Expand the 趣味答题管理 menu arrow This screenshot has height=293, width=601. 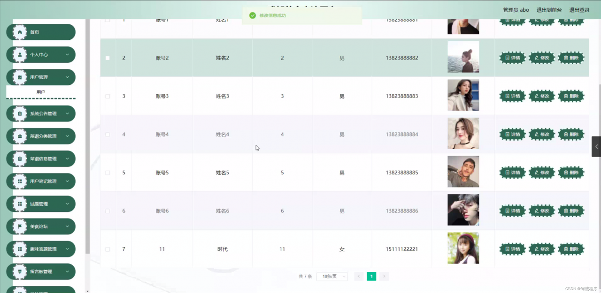(67, 249)
